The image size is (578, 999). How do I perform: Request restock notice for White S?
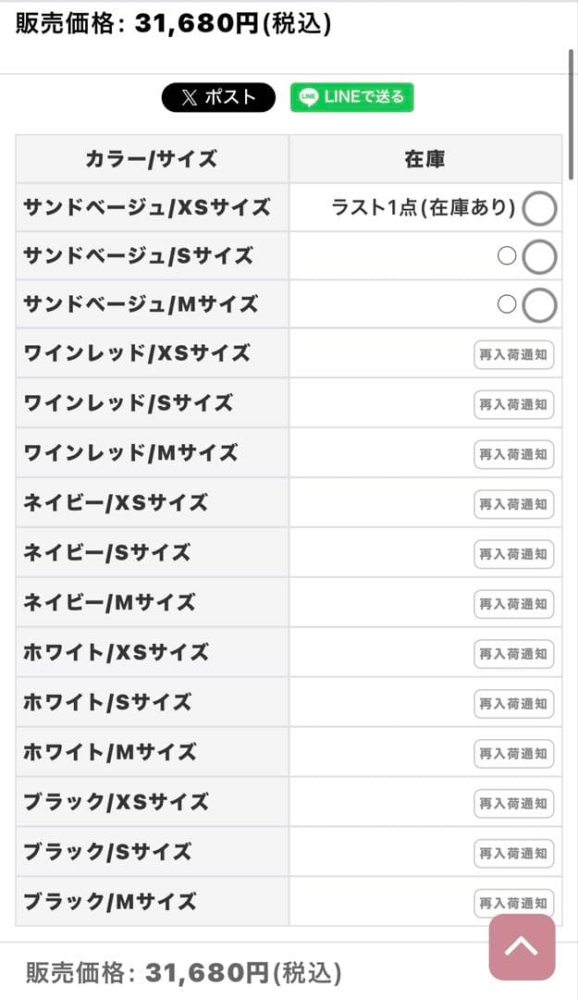coord(513,704)
